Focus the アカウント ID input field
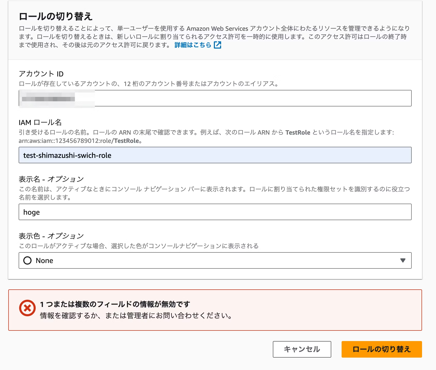Screen dimensions: 436x370 pyautogui.click(x=215, y=98)
